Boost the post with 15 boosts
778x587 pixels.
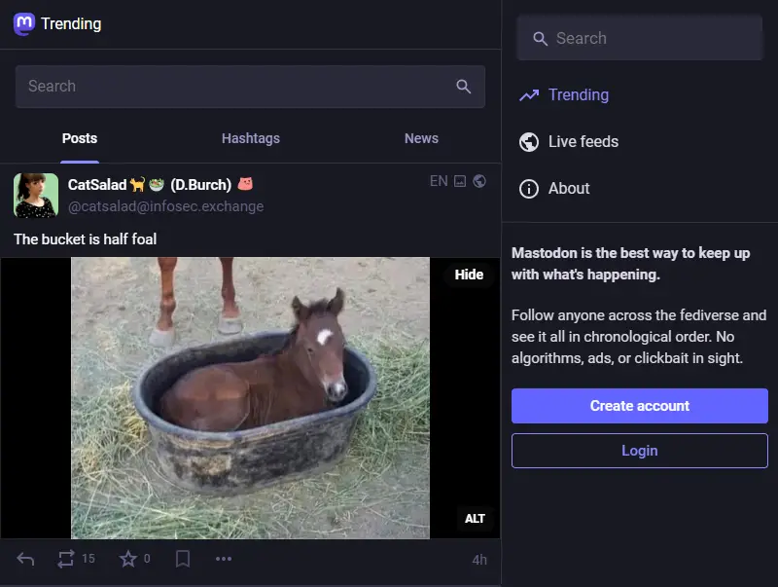(x=65, y=559)
